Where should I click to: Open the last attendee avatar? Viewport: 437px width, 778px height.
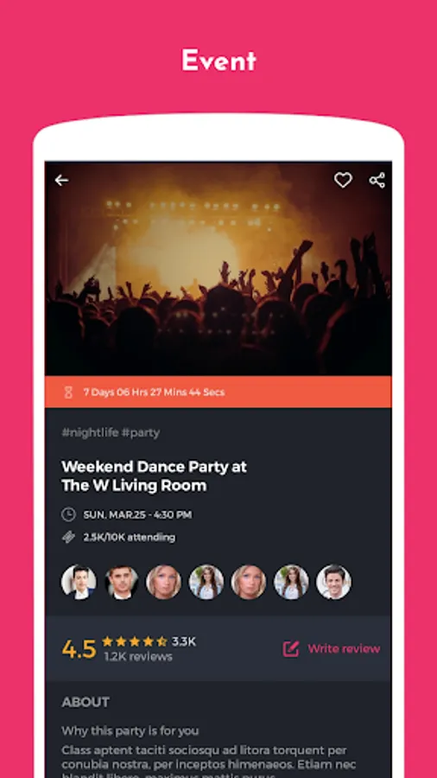(x=334, y=582)
